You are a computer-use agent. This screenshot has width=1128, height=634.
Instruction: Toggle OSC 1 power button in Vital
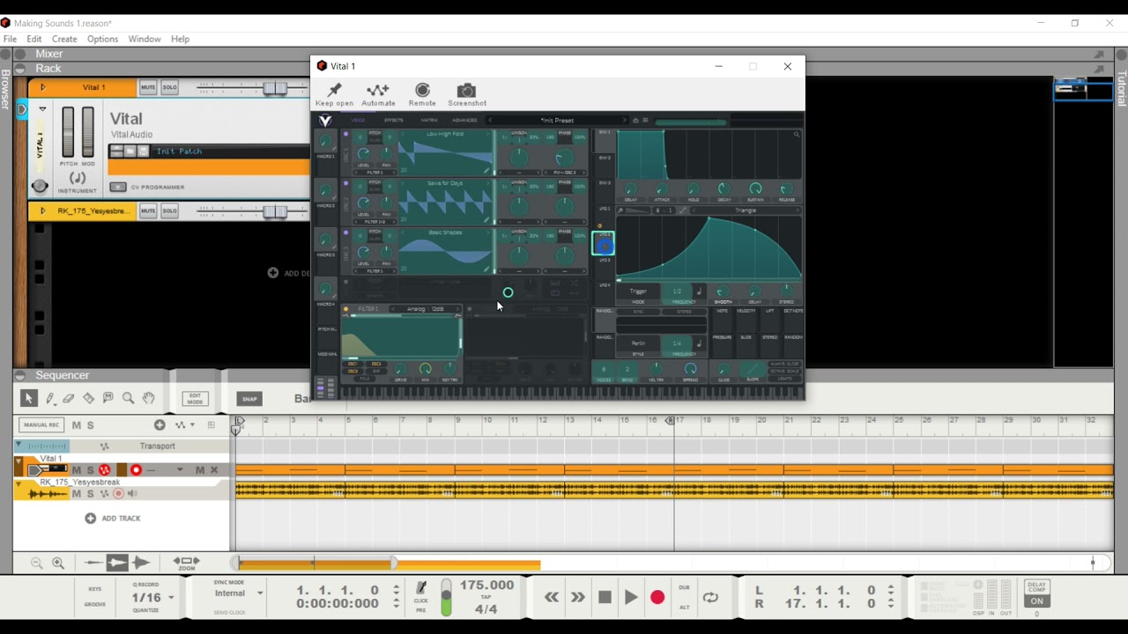[345, 135]
